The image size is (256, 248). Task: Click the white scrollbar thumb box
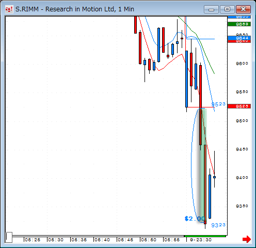point(9,237)
